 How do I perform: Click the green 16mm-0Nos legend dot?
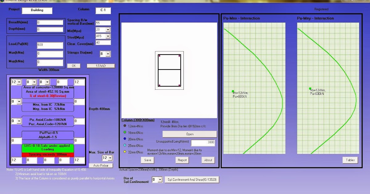coord(125,132)
